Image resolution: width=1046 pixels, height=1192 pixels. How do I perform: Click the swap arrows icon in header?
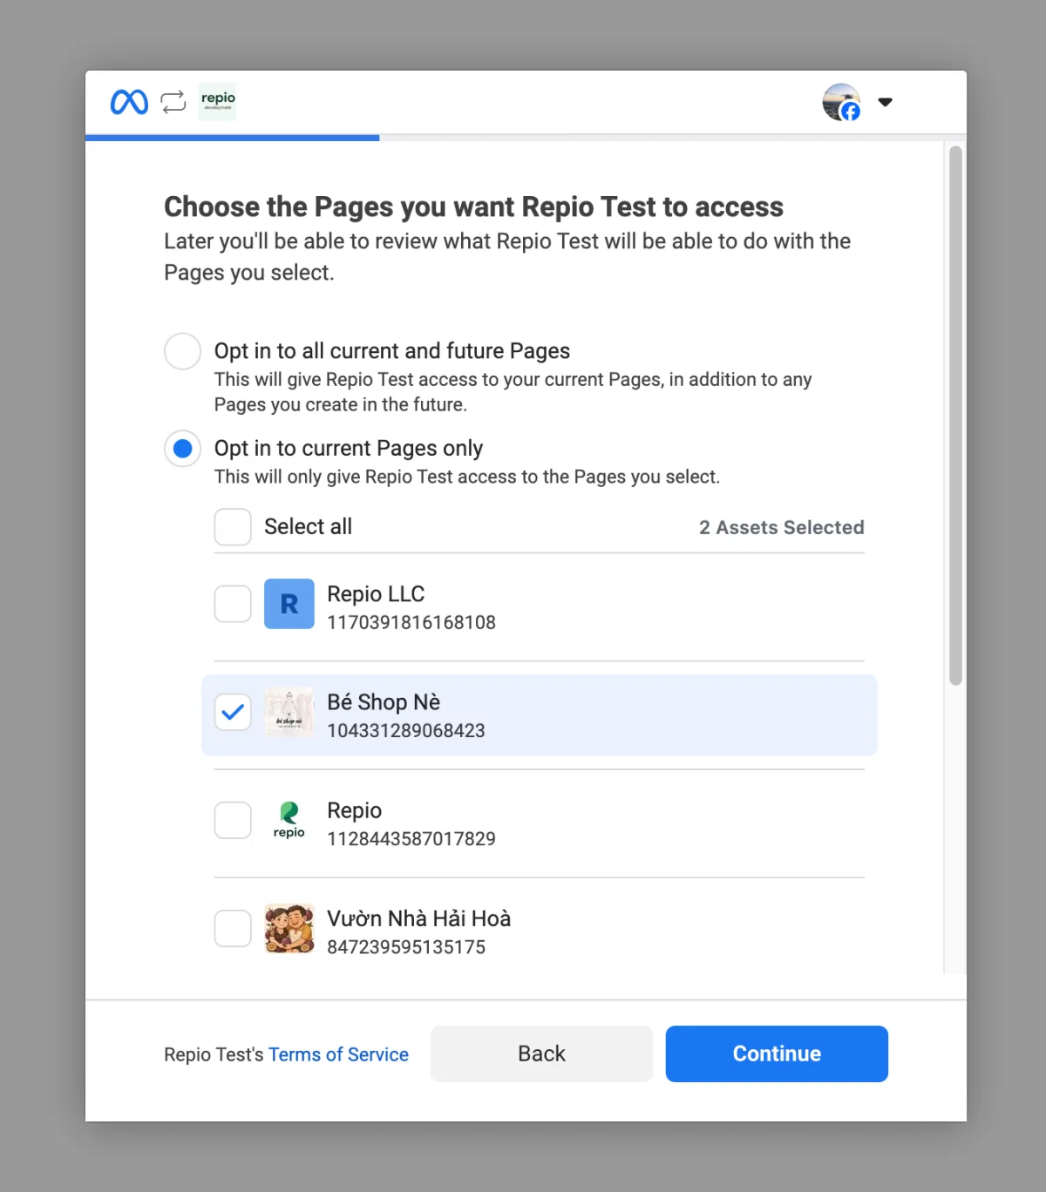pyautogui.click(x=173, y=102)
